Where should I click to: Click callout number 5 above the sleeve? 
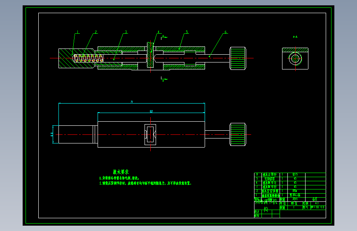point(187,32)
